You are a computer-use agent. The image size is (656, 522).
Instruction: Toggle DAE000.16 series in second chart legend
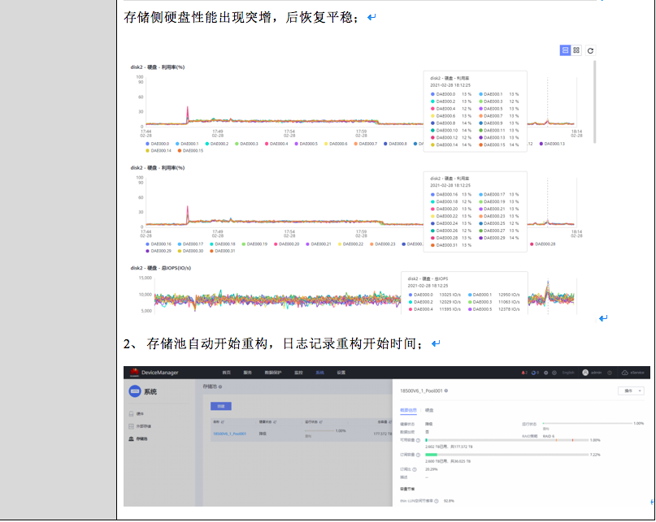159,244
